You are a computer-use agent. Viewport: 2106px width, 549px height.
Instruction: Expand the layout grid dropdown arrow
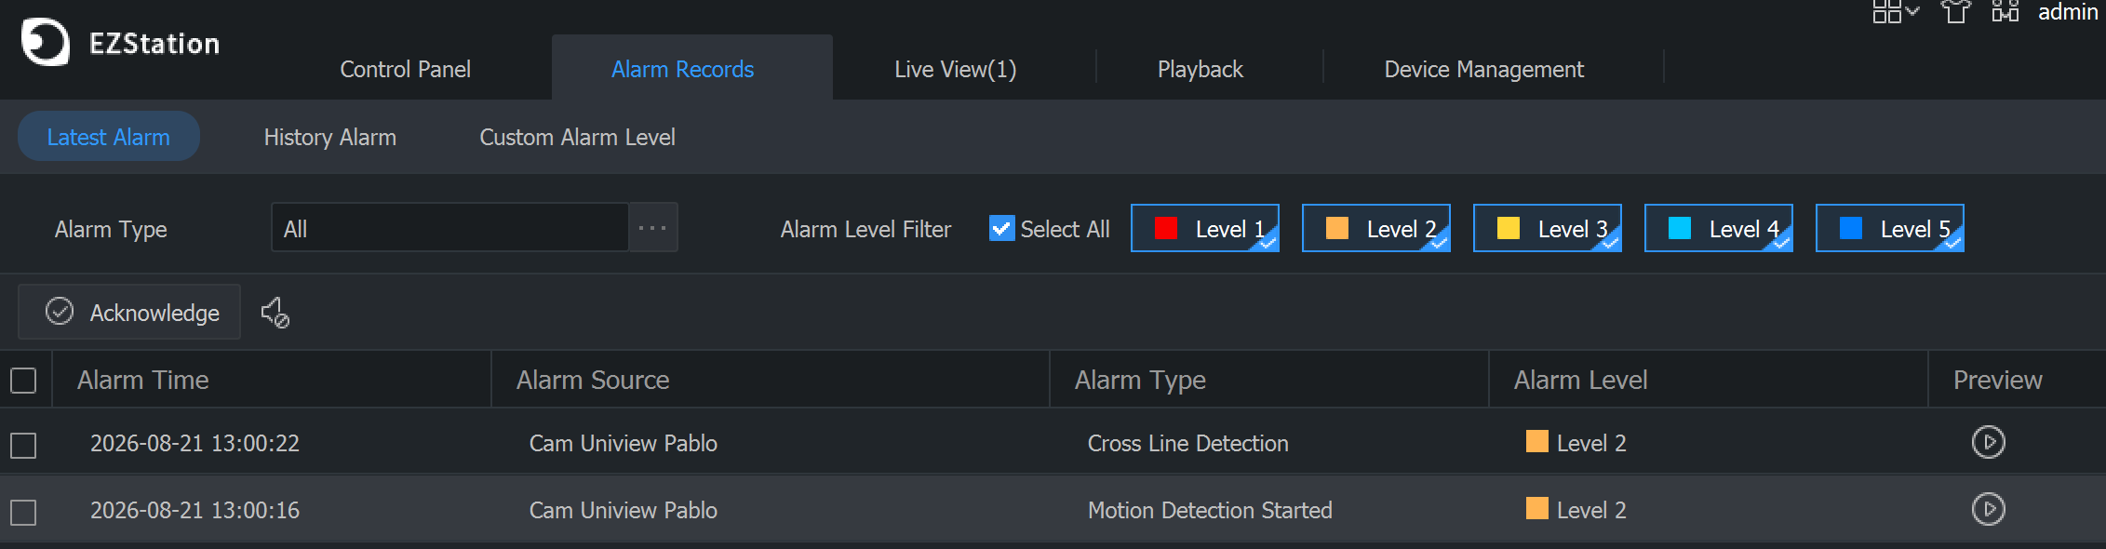point(1912,11)
